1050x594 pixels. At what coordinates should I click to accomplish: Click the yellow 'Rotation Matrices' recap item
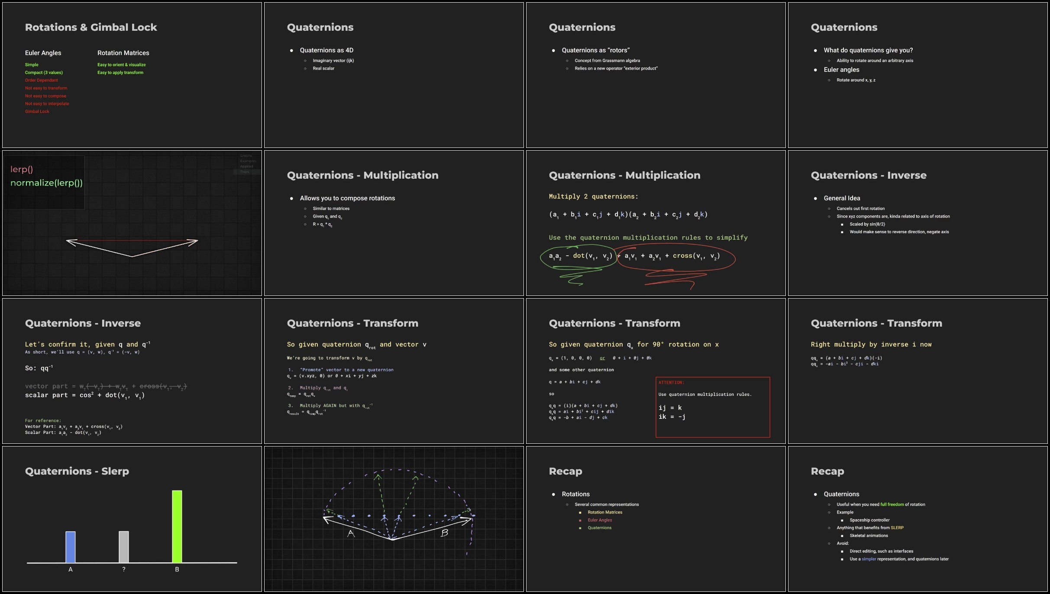point(605,512)
